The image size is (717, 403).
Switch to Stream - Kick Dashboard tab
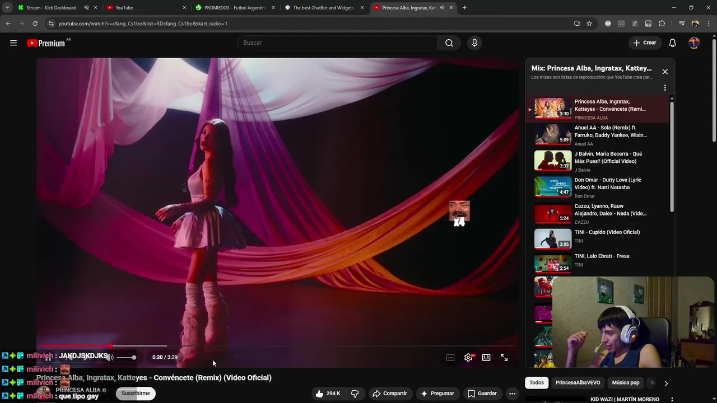click(x=51, y=8)
